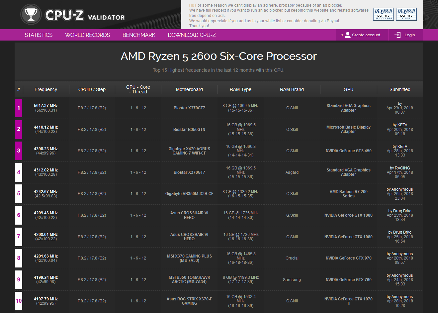Screen dimensions: 438x313
Task: Click the RAM Type column header
Action: pos(240,89)
